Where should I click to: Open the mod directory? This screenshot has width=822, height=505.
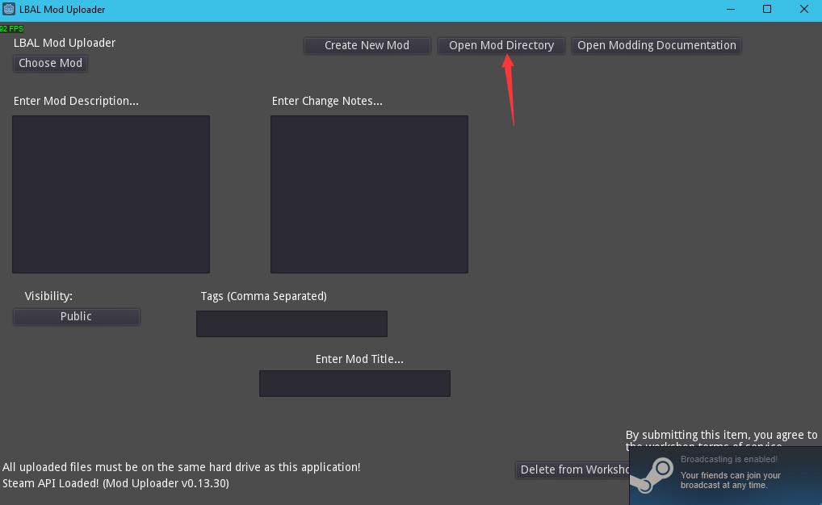[501, 45]
